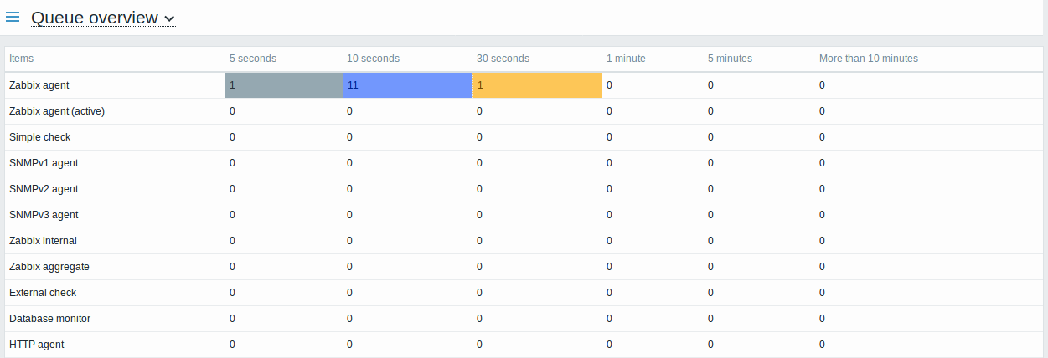Screen dimensions: 1048x358
Task: Select the Zabbix agent row label
Action: (39, 85)
